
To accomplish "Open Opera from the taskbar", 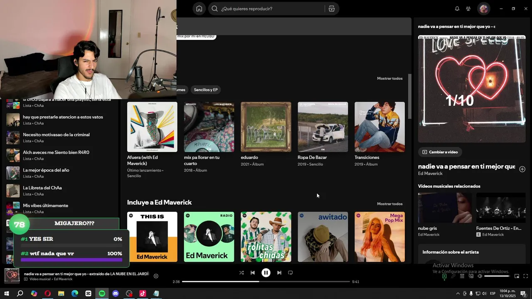I will pos(47,294).
